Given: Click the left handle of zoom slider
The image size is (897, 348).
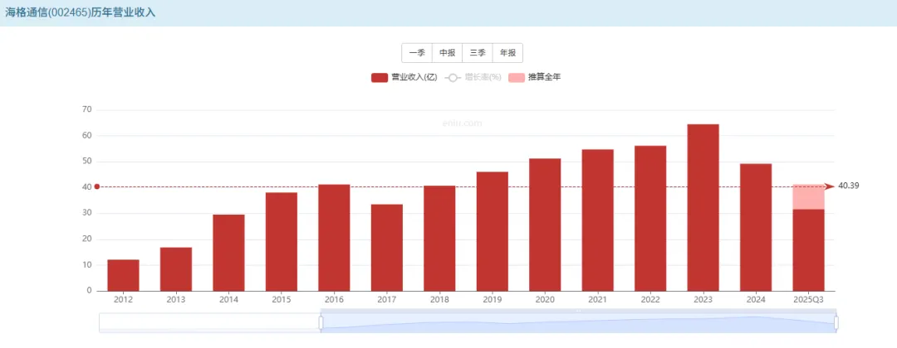Looking at the screenshot, I should (321, 323).
